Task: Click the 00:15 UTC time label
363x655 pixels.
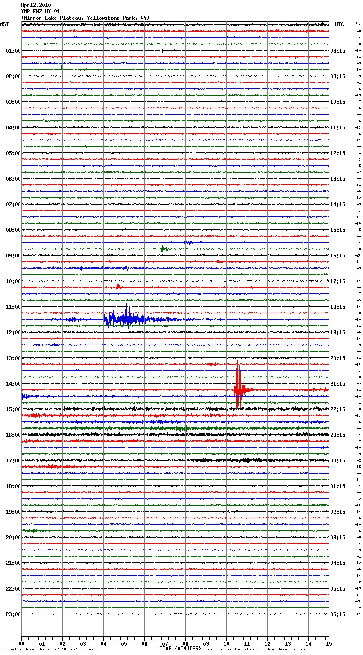Action: pyautogui.click(x=338, y=461)
